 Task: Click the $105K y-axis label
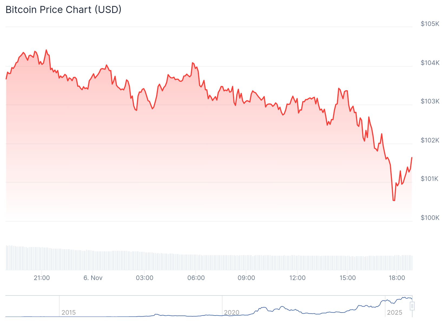(430, 24)
